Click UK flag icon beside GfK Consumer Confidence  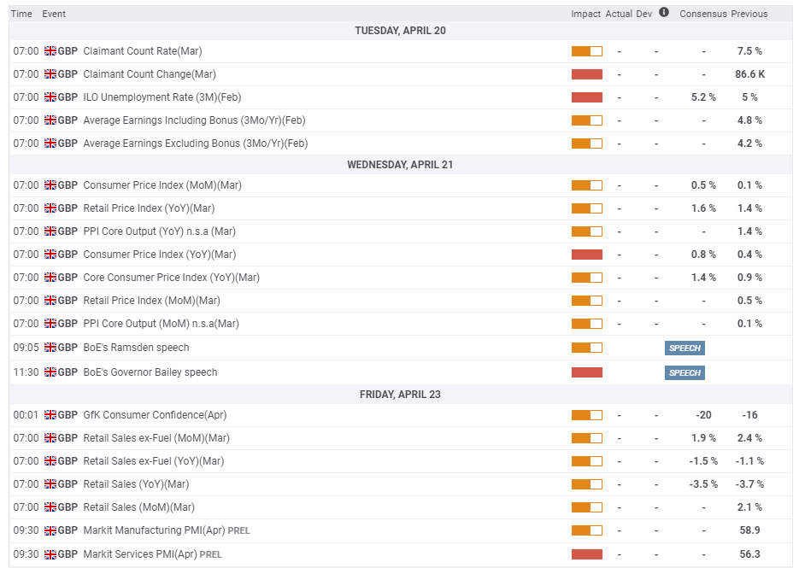pyautogui.click(x=50, y=415)
